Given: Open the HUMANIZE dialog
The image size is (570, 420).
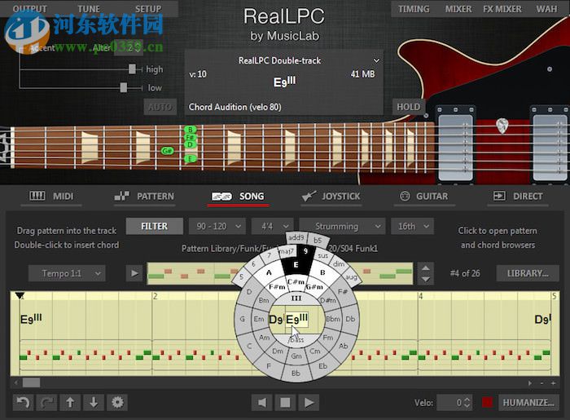Looking at the screenshot, I should point(528,403).
